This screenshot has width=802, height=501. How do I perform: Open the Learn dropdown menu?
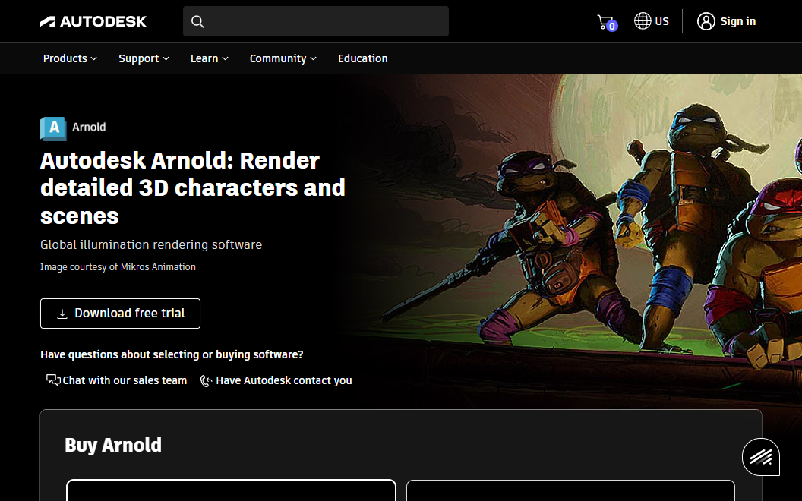click(x=209, y=58)
